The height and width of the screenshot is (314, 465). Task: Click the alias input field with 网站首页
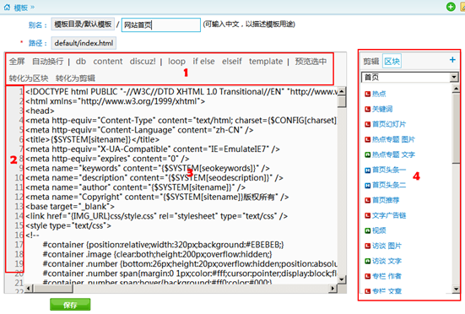click(x=161, y=25)
